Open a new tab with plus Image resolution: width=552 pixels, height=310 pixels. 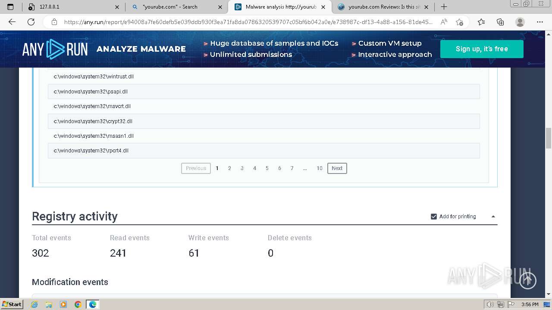[444, 7]
